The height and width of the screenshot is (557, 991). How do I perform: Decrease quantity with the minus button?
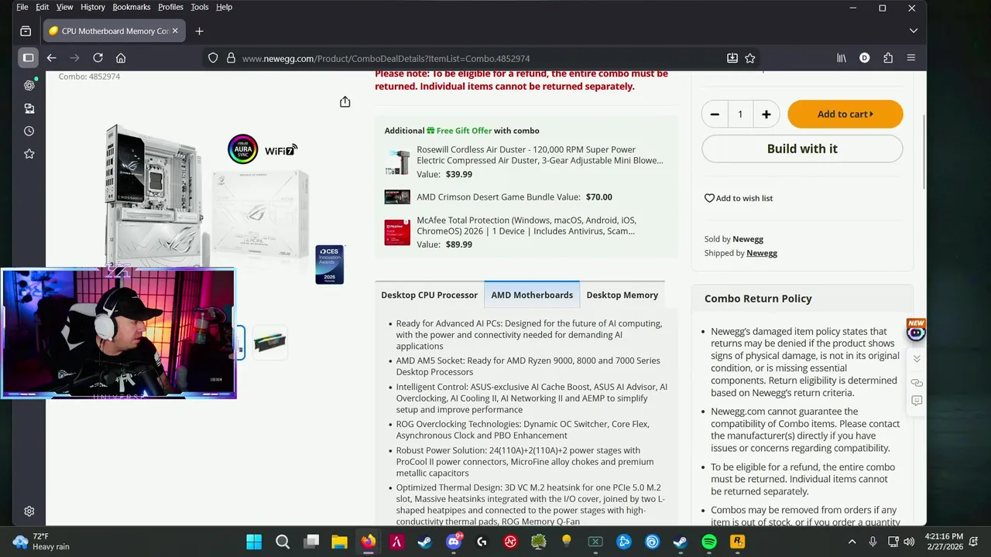click(715, 114)
